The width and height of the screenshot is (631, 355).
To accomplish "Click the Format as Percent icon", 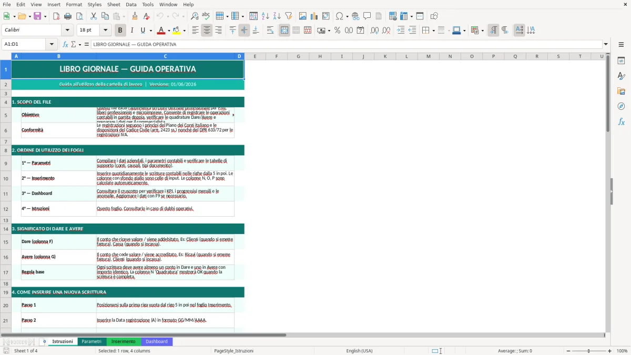I will coord(337,31).
